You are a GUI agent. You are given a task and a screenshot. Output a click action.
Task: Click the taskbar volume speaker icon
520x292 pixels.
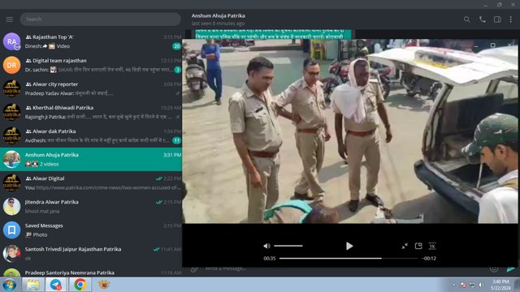tap(480, 285)
